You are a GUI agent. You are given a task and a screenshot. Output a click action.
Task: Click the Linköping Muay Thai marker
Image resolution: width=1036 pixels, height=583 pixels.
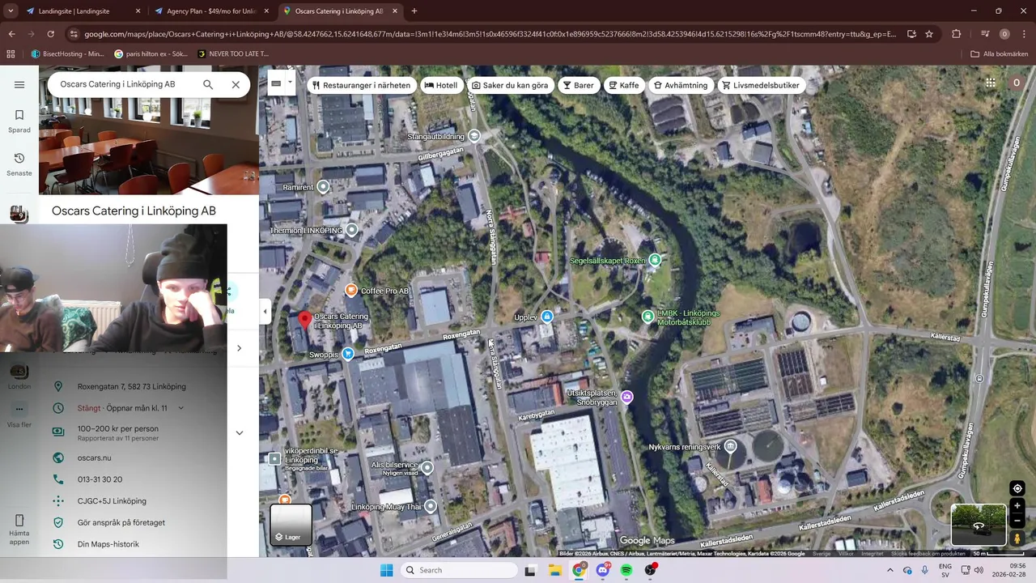[x=430, y=506]
